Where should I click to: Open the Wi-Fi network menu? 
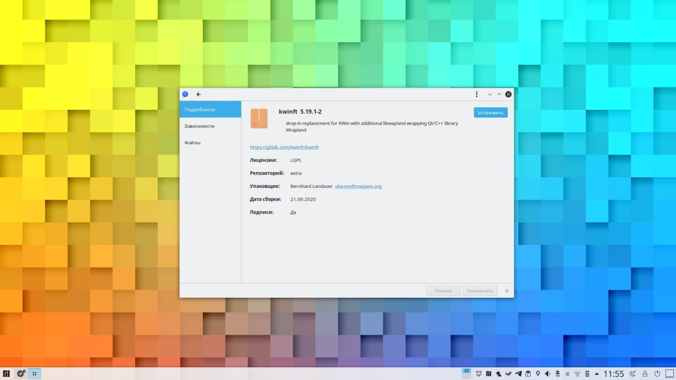point(577,374)
